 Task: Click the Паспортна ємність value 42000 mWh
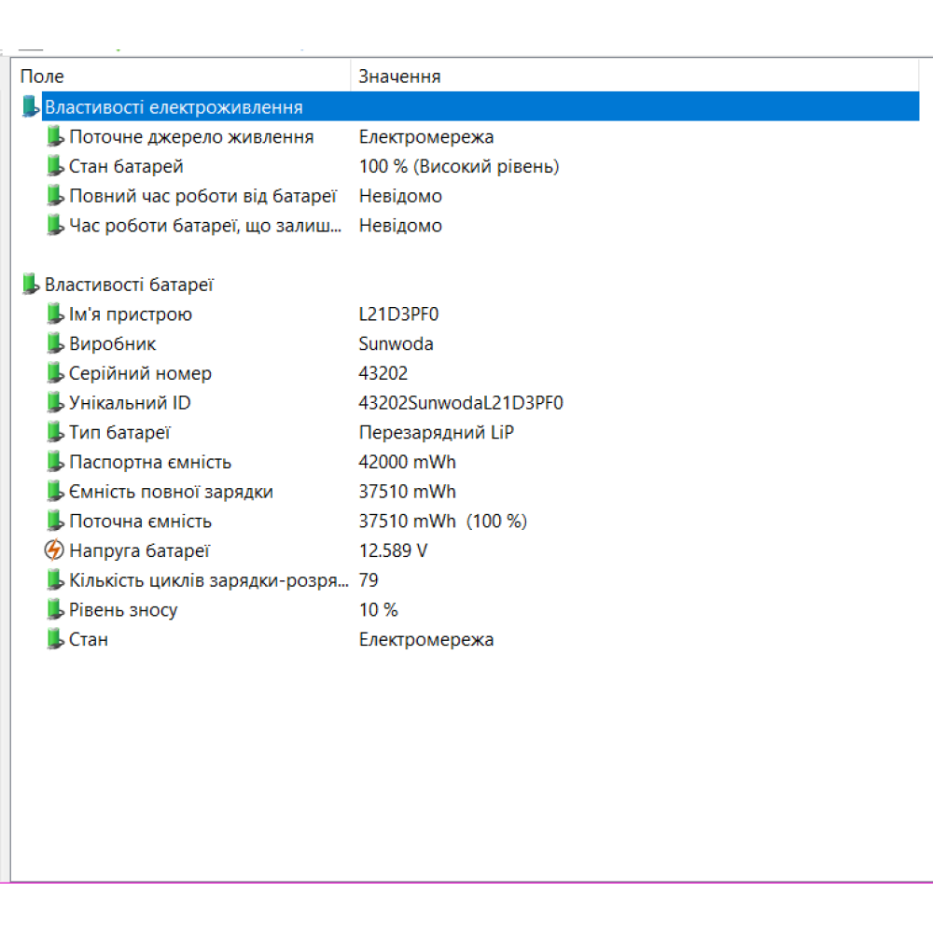[408, 463]
